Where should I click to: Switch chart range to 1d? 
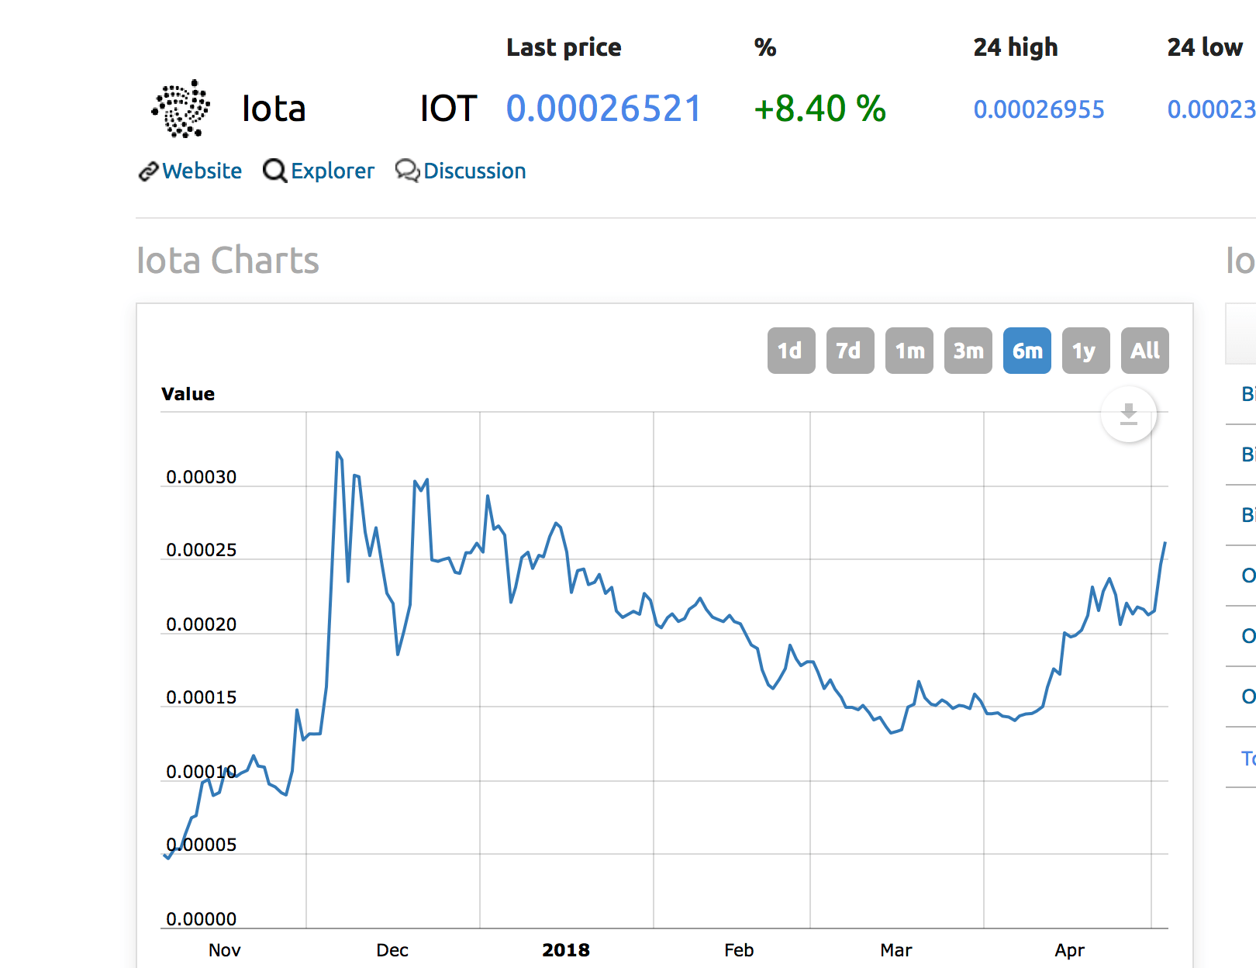pyautogui.click(x=791, y=351)
